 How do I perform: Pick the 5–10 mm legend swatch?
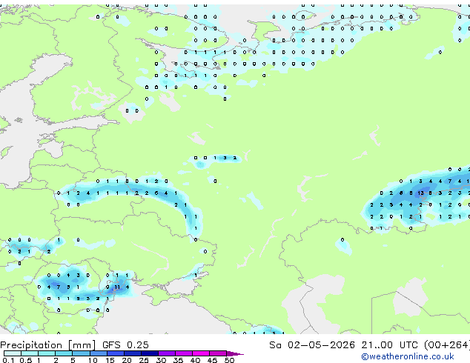[81, 353]
